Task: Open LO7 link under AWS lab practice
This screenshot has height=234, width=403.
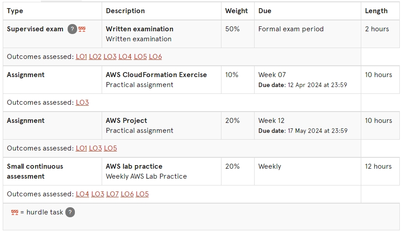Action: tap(112, 194)
